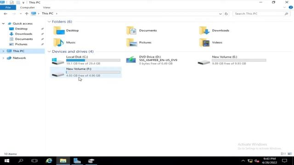Select the DVD Drive (D:) icon
294x165 pixels.
point(131,60)
